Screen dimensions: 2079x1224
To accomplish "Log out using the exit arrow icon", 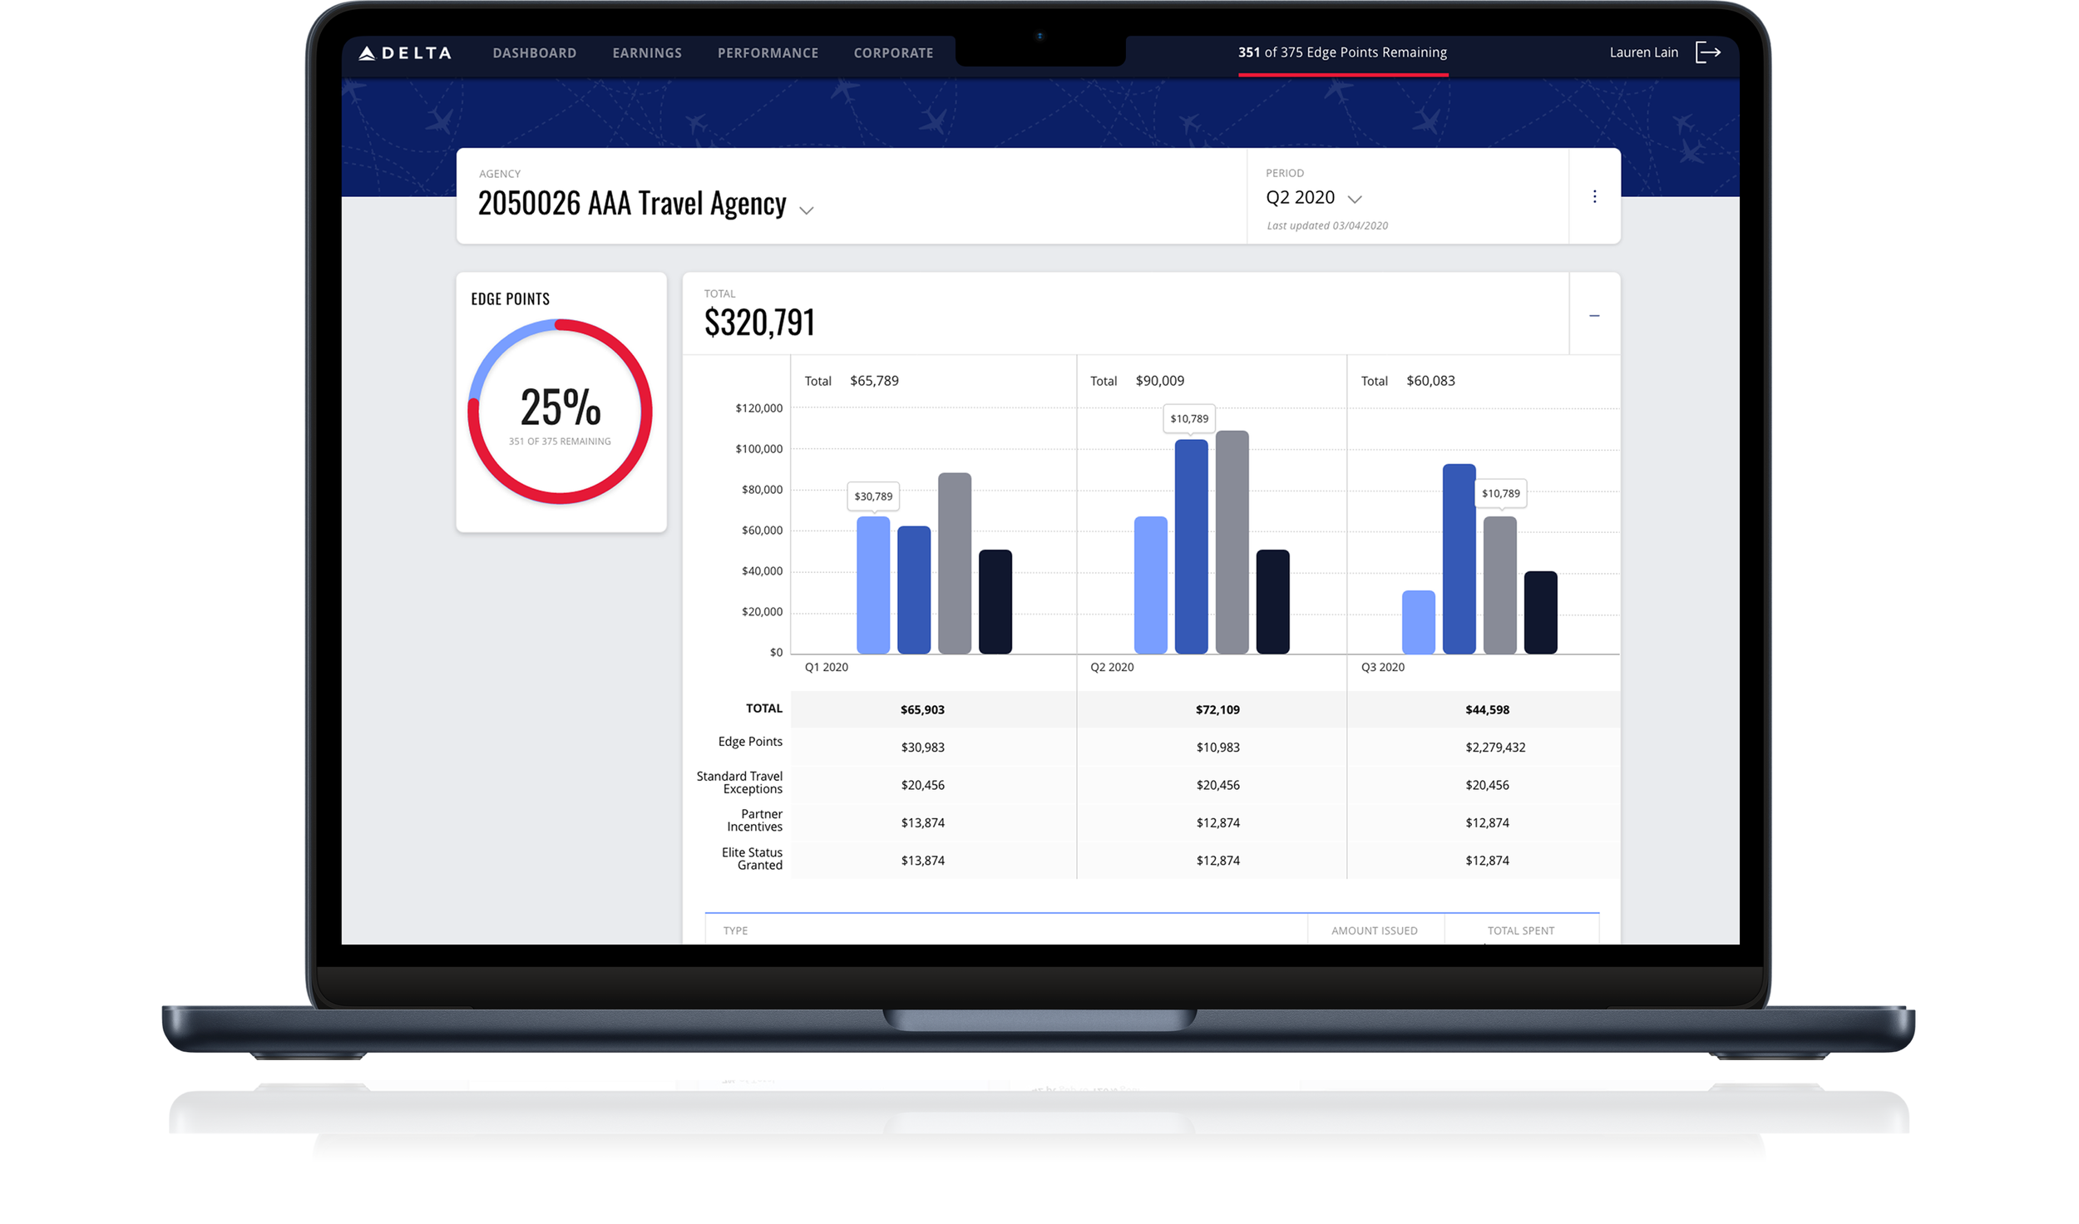I will click(x=1707, y=52).
